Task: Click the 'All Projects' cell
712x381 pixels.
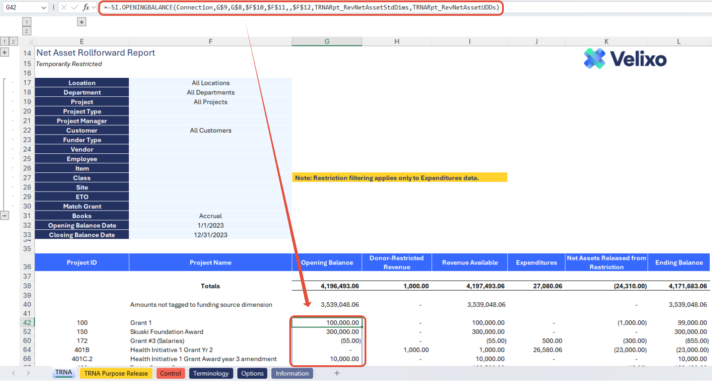Action: point(210,102)
